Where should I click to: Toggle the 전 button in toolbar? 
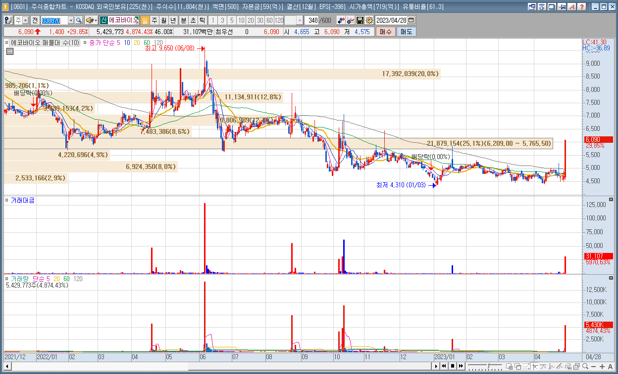35,20
